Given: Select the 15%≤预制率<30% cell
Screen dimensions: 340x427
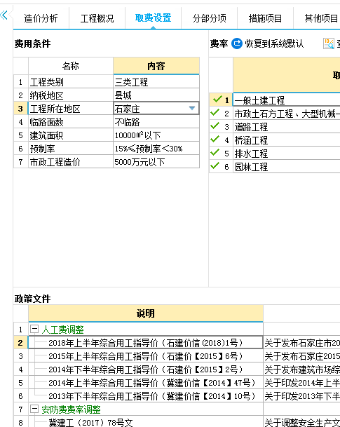Looking at the screenshot, I should coord(156,149).
